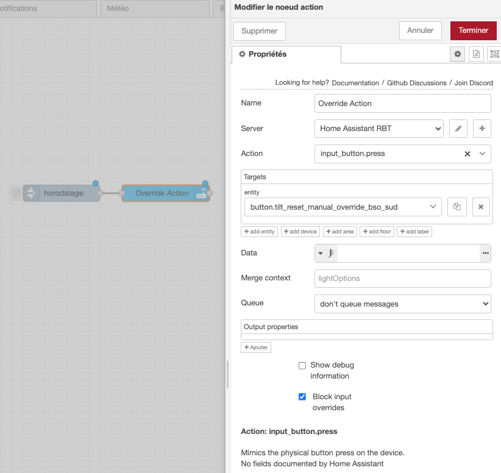Click copy icon next to entity target

point(457,207)
